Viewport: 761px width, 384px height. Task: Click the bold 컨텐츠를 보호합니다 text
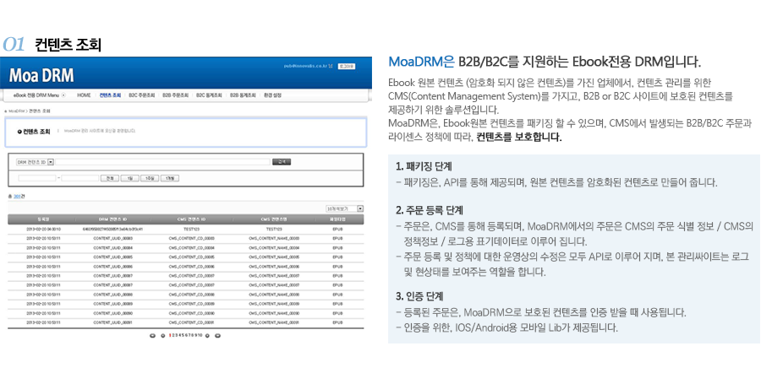[519, 138]
